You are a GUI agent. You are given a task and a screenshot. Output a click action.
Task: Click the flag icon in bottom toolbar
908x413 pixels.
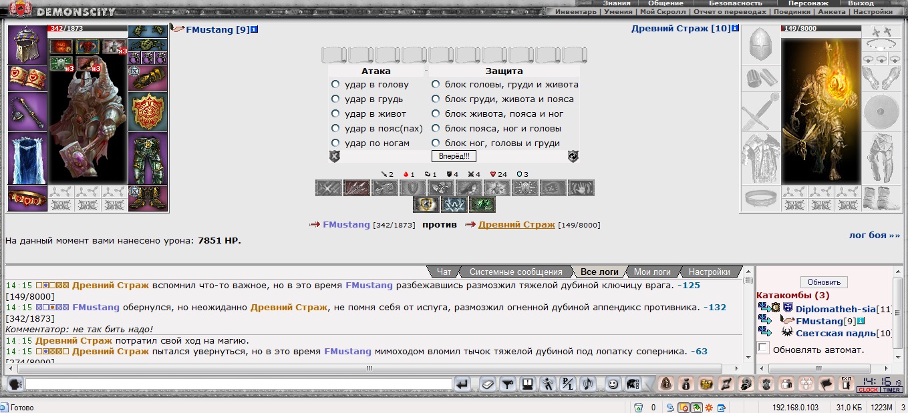tap(826, 384)
